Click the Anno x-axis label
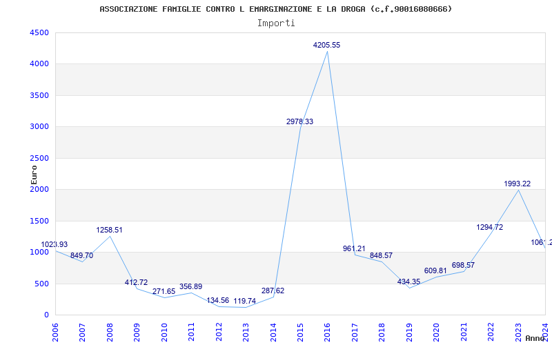This screenshot has width=552, height=345. 535,338
